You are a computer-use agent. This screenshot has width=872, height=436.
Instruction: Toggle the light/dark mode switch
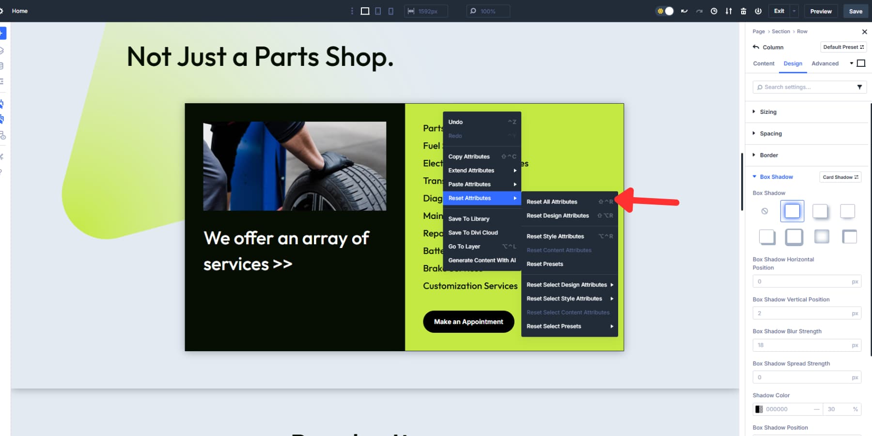click(665, 11)
